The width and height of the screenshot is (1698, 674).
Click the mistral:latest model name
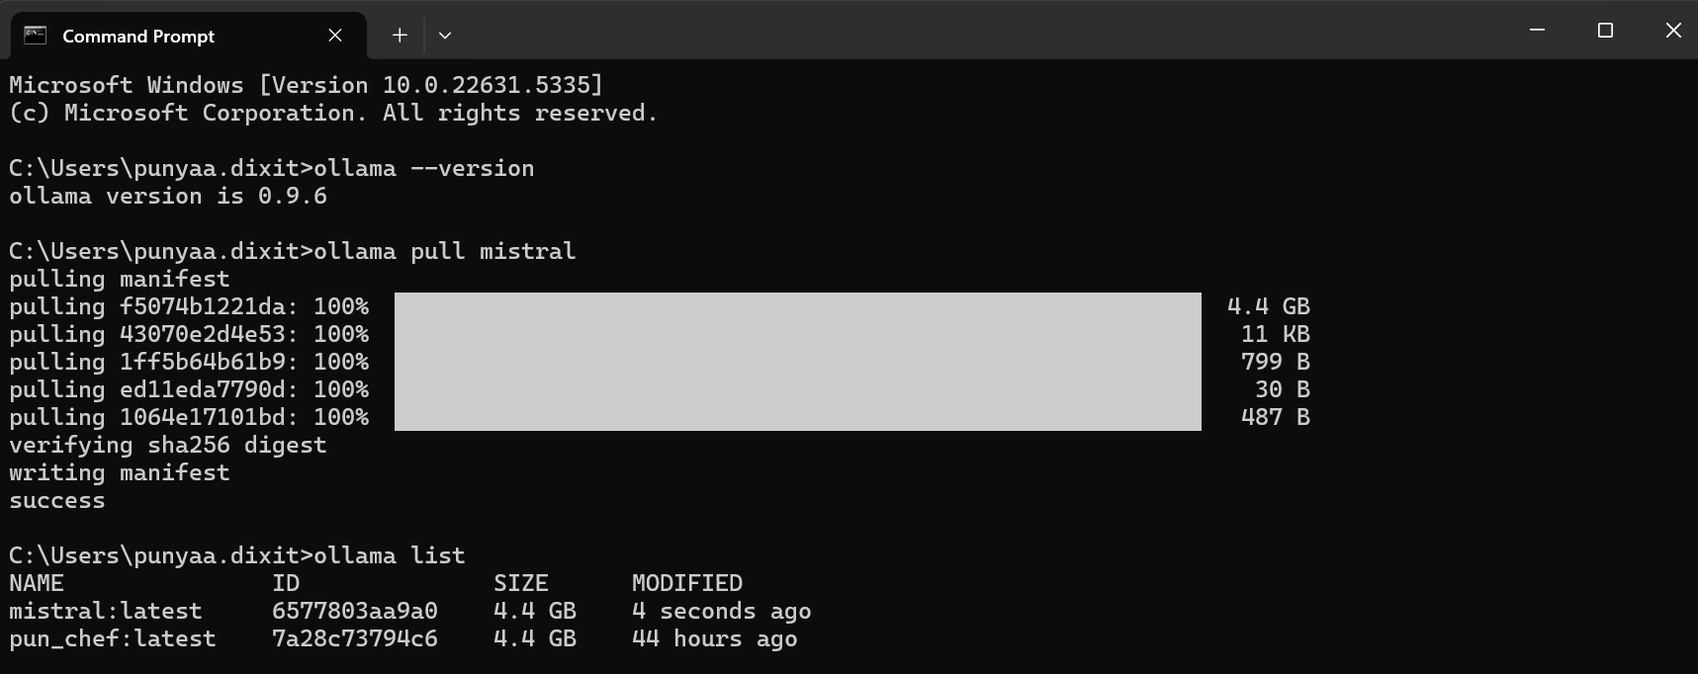click(x=106, y=612)
